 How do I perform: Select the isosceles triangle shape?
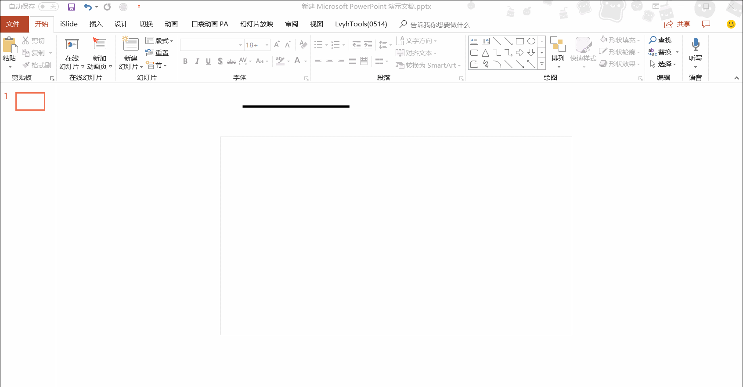(x=486, y=53)
